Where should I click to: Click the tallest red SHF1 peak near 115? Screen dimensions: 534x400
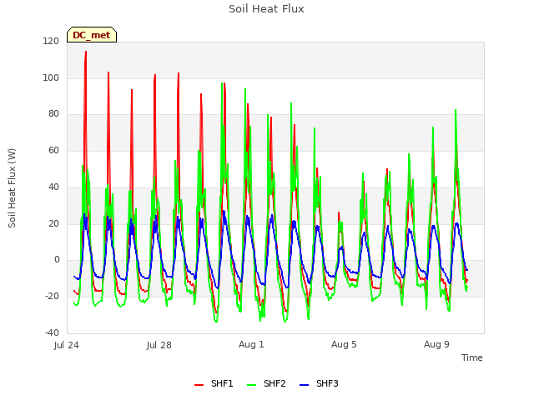click(86, 52)
